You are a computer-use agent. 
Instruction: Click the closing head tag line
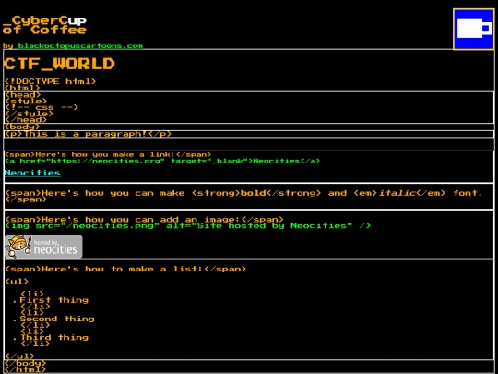(x=26, y=119)
